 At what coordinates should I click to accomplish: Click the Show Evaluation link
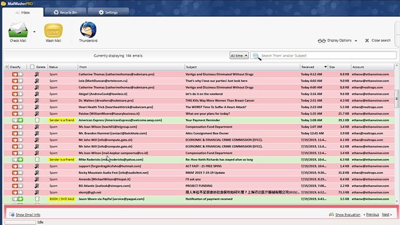[347, 214]
